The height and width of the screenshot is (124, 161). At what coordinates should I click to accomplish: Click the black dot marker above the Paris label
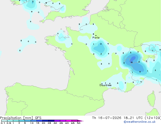click(x=96, y=35)
